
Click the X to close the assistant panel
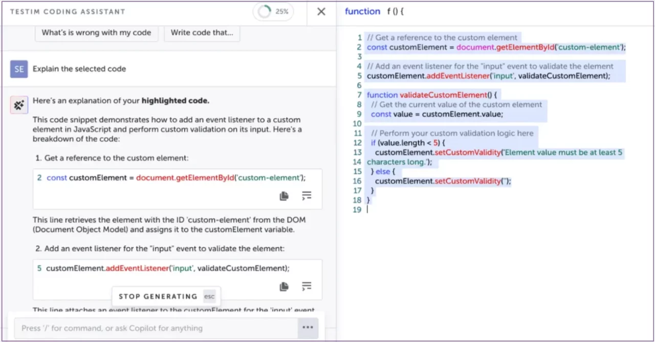[321, 11]
